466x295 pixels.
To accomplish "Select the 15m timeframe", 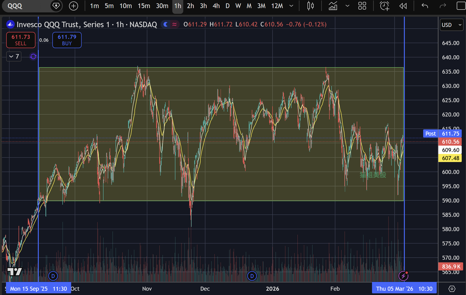I will tap(144, 6).
